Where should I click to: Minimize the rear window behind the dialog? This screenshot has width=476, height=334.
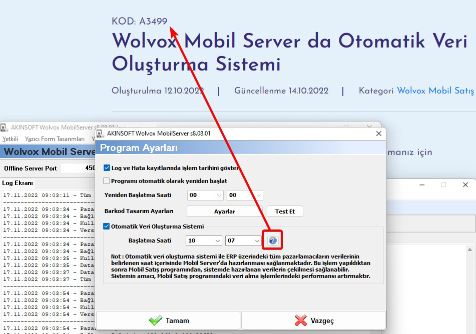tap(422, 184)
